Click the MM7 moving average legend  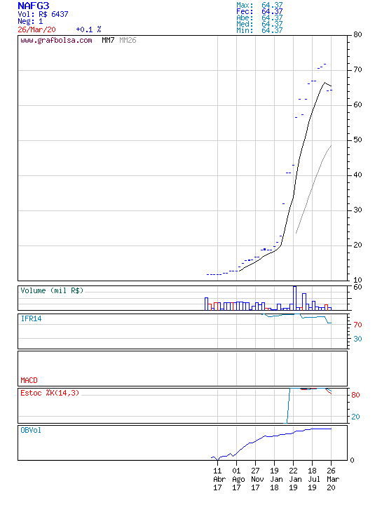tap(108, 40)
